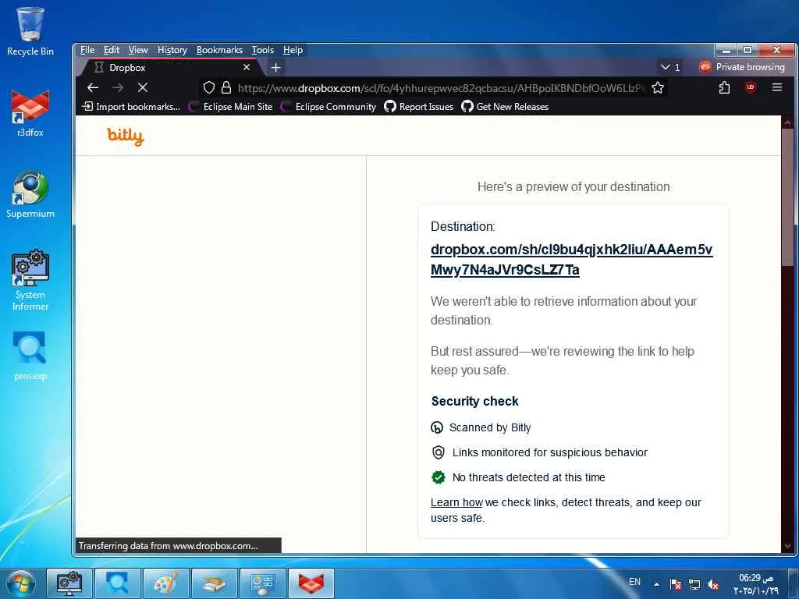Open Get New Releases bookmark
This screenshot has height=599, width=799.
[505, 106]
